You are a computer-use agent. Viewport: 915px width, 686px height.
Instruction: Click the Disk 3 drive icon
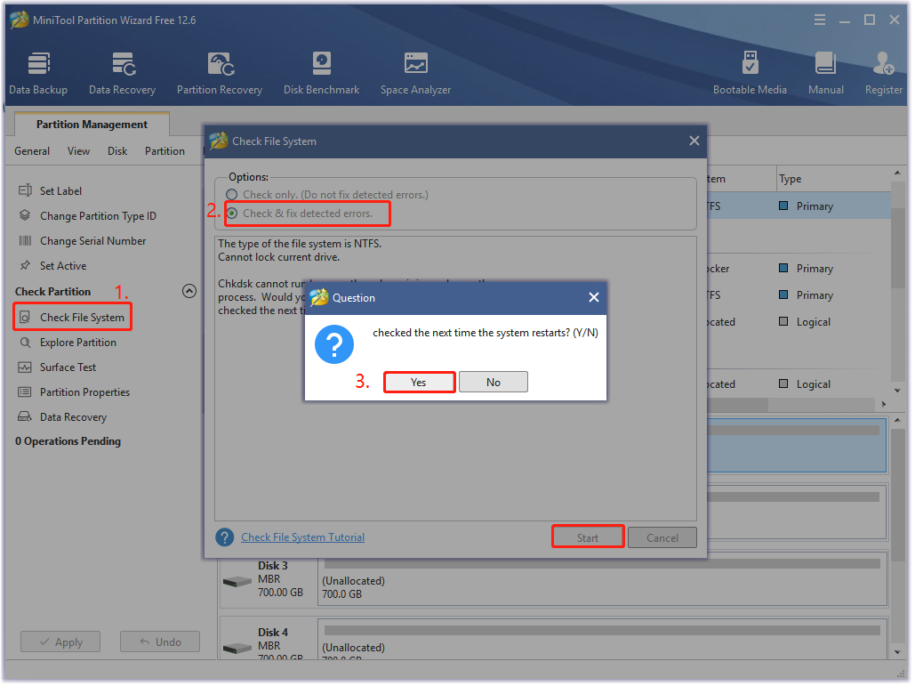(237, 582)
